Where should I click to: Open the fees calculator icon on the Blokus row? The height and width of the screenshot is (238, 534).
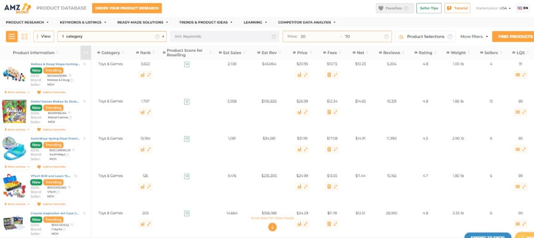coord(330,112)
